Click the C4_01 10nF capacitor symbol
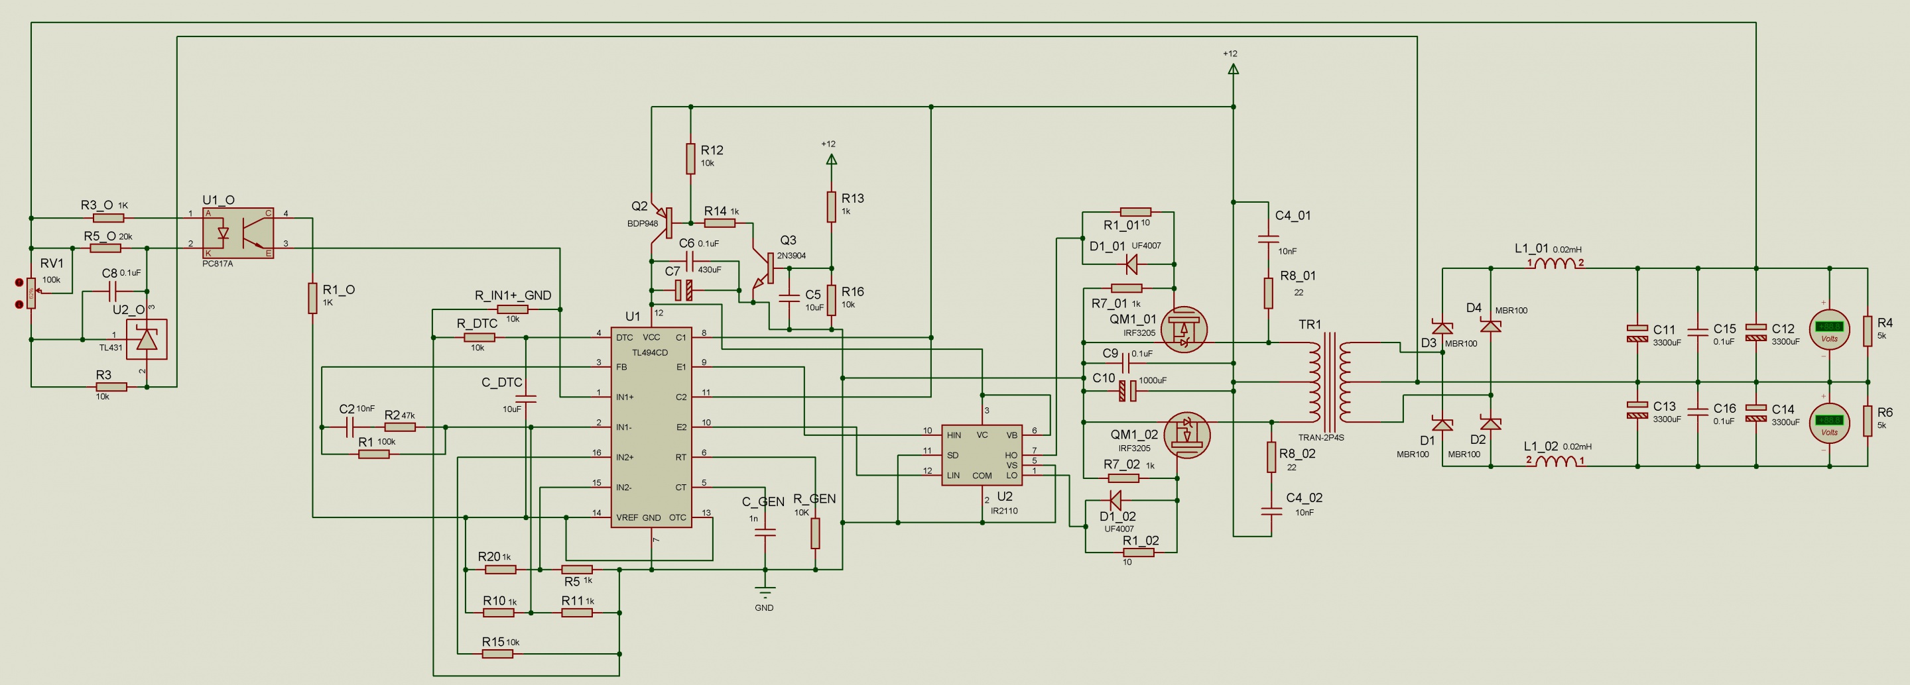The image size is (1910, 685). tap(1269, 239)
